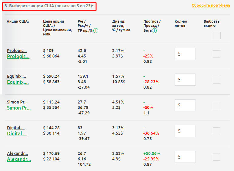Check the Equinix stock checkbox

(x=216, y=80)
